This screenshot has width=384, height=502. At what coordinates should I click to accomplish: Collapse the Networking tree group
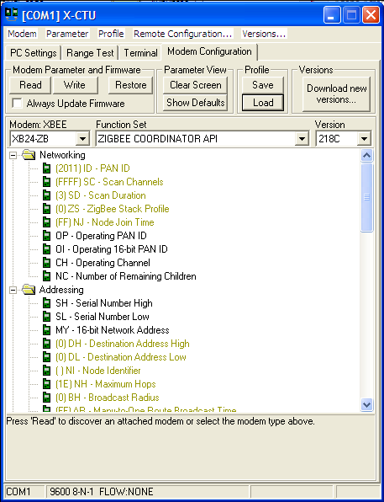tap(13, 156)
